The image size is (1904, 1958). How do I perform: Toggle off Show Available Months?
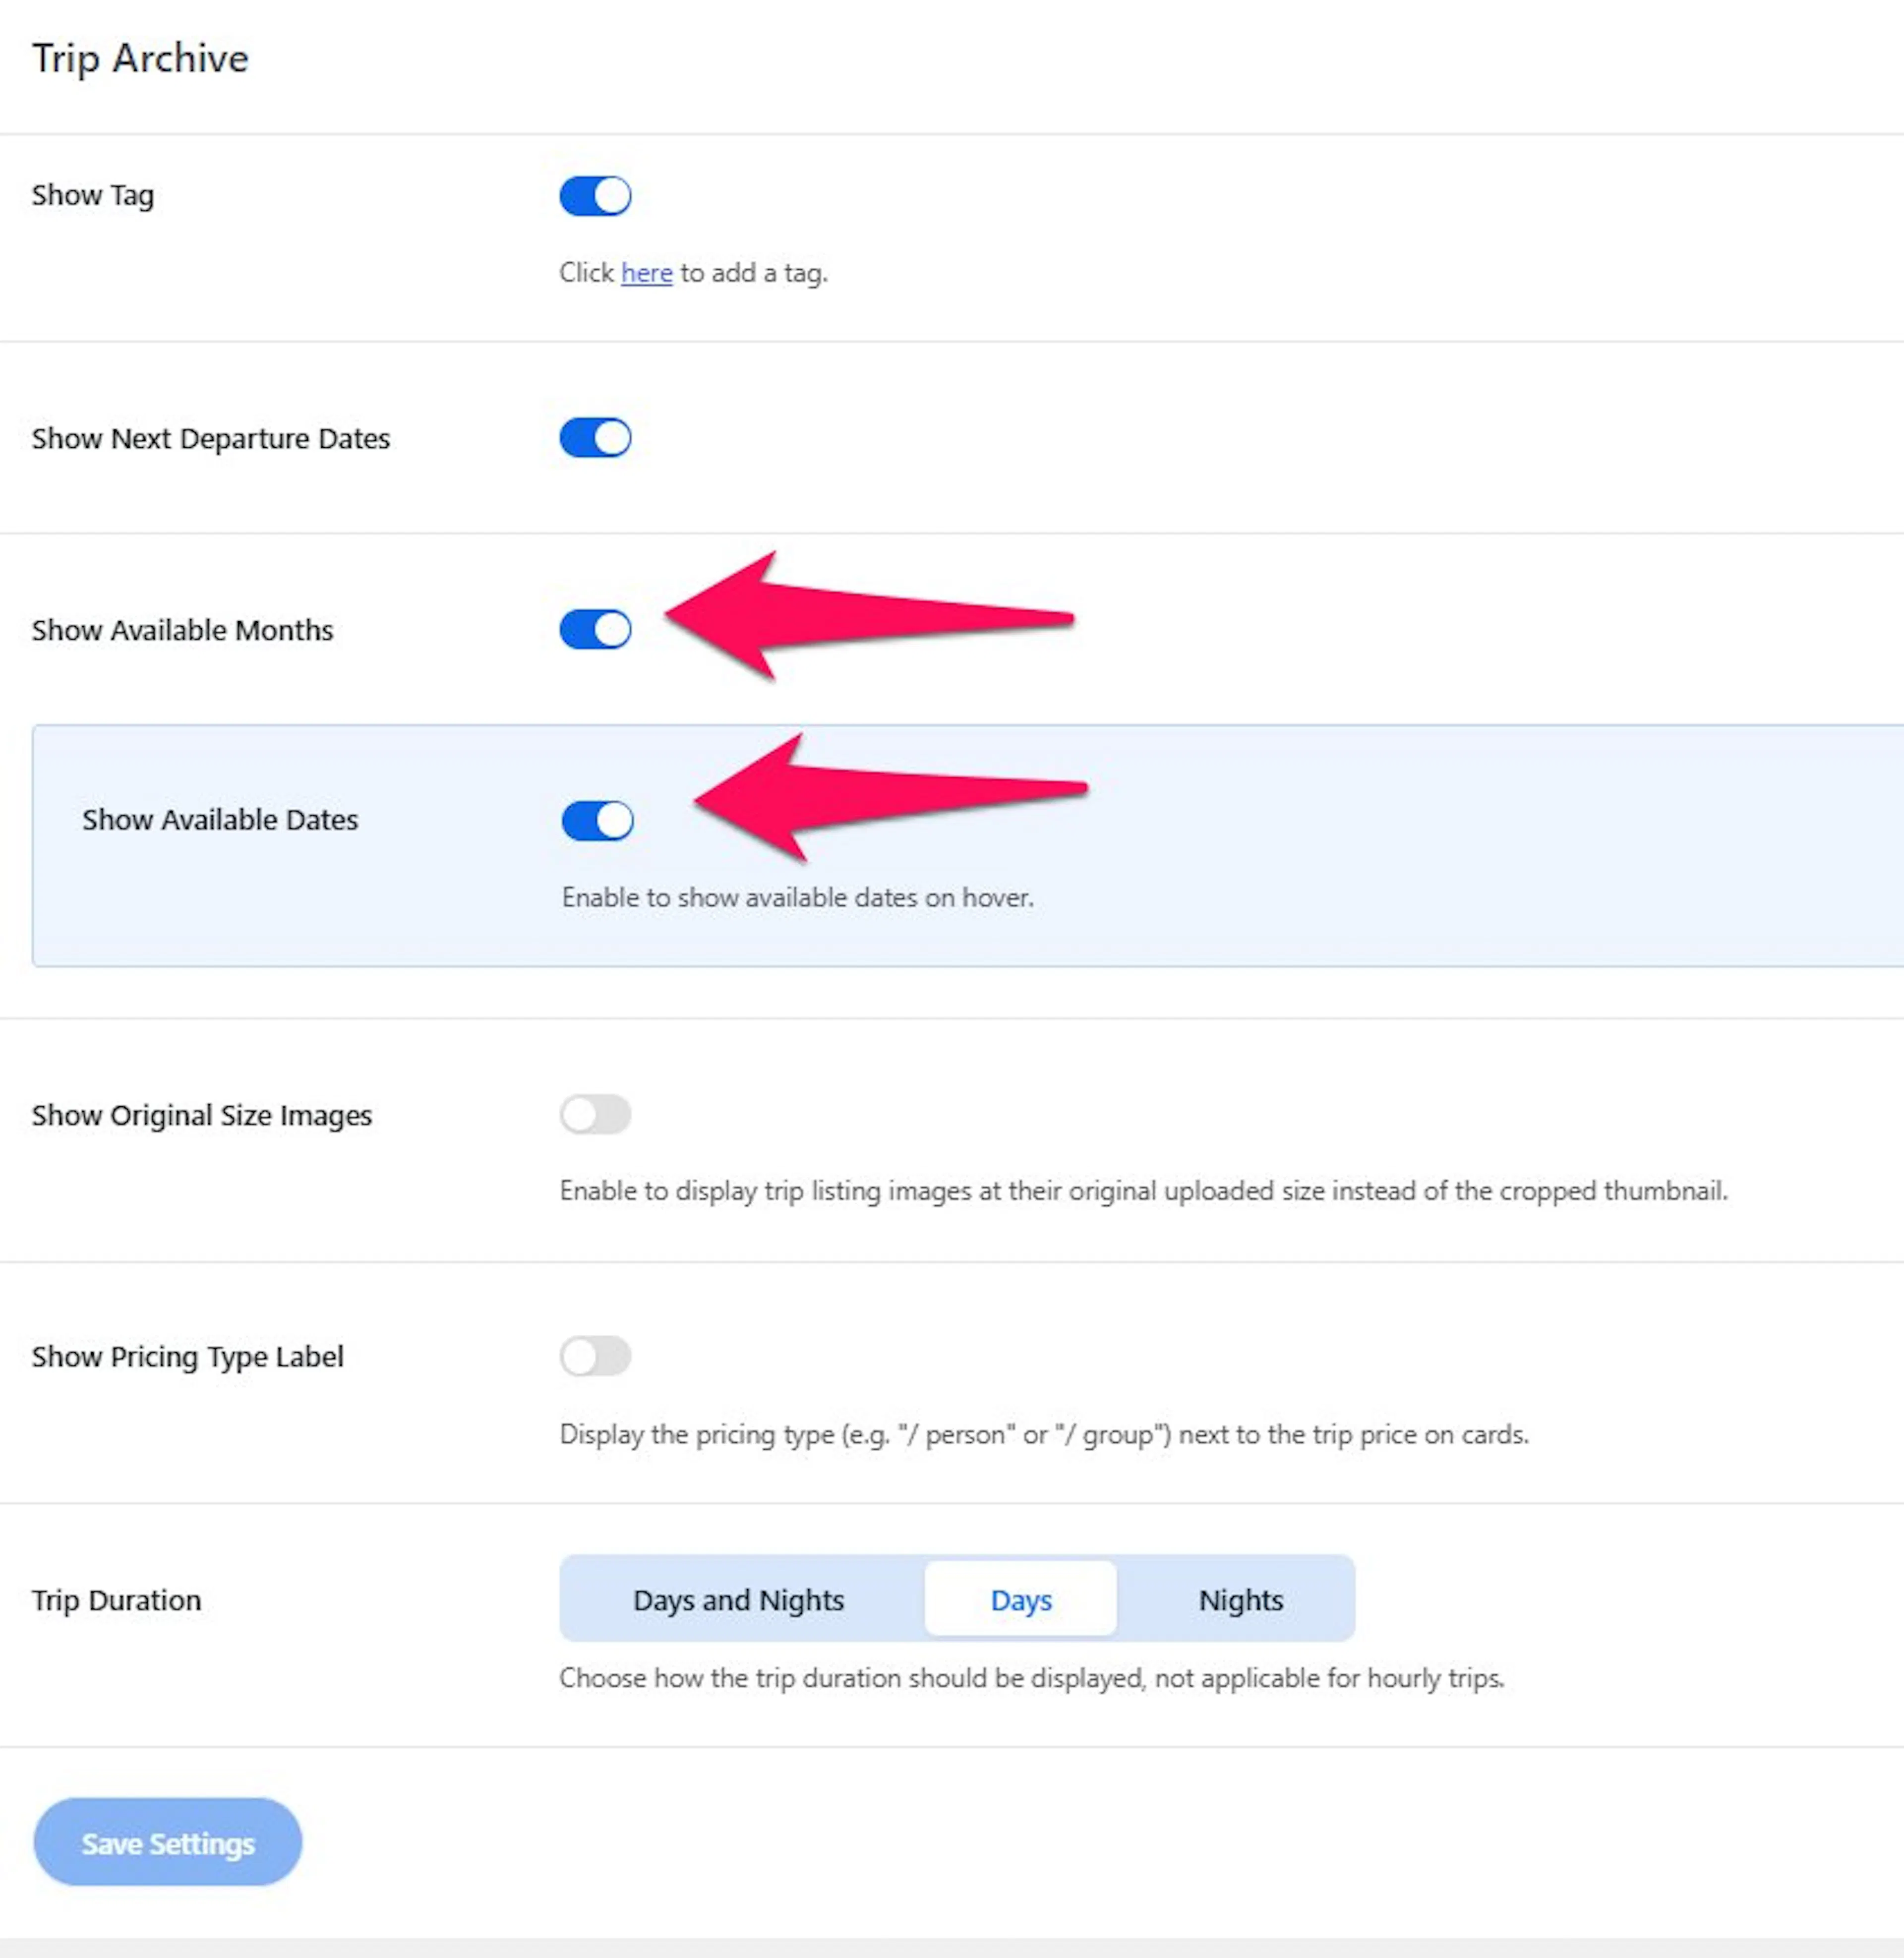[595, 630]
